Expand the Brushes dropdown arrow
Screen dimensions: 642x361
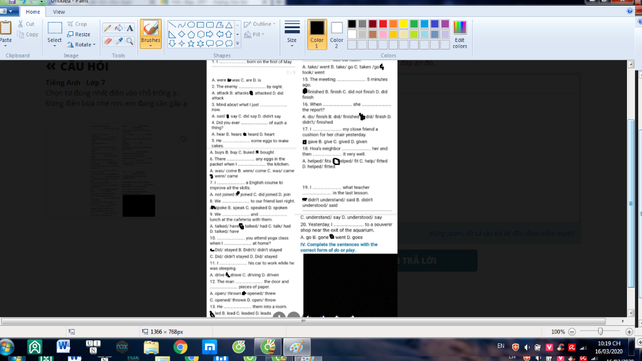point(150,45)
